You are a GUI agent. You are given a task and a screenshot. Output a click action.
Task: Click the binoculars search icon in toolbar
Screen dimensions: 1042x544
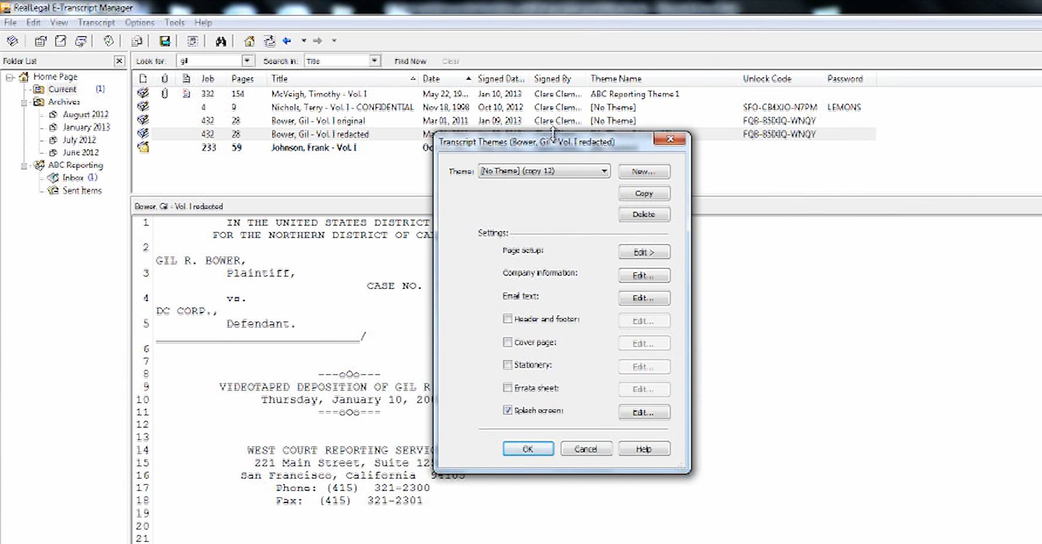[220, 41]
